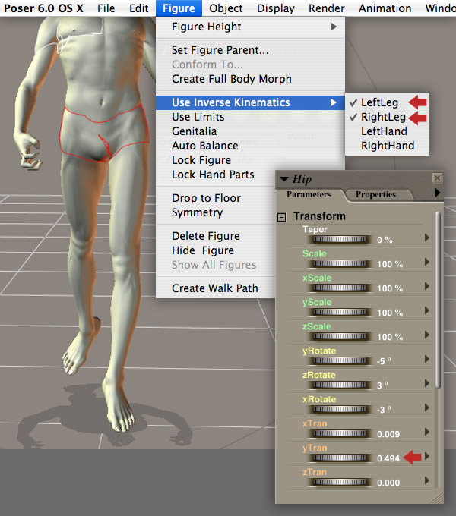
Task: Click the yRotate parameter dial
Action: coord(340,360)
